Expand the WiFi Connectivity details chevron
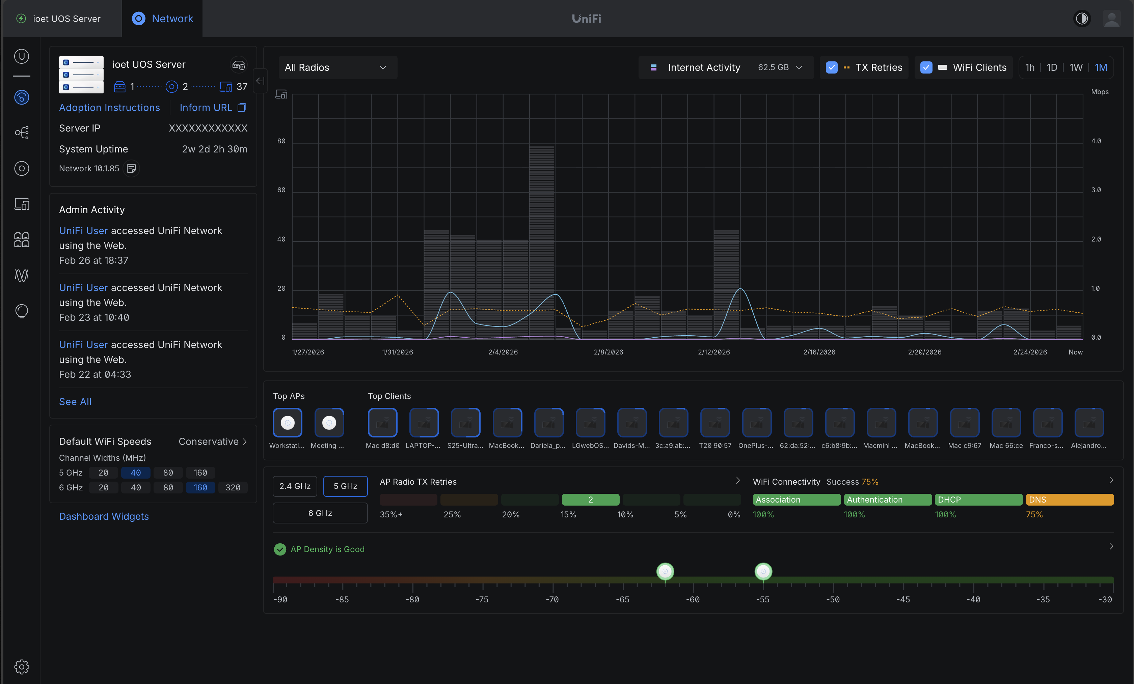 (1111, 480)
